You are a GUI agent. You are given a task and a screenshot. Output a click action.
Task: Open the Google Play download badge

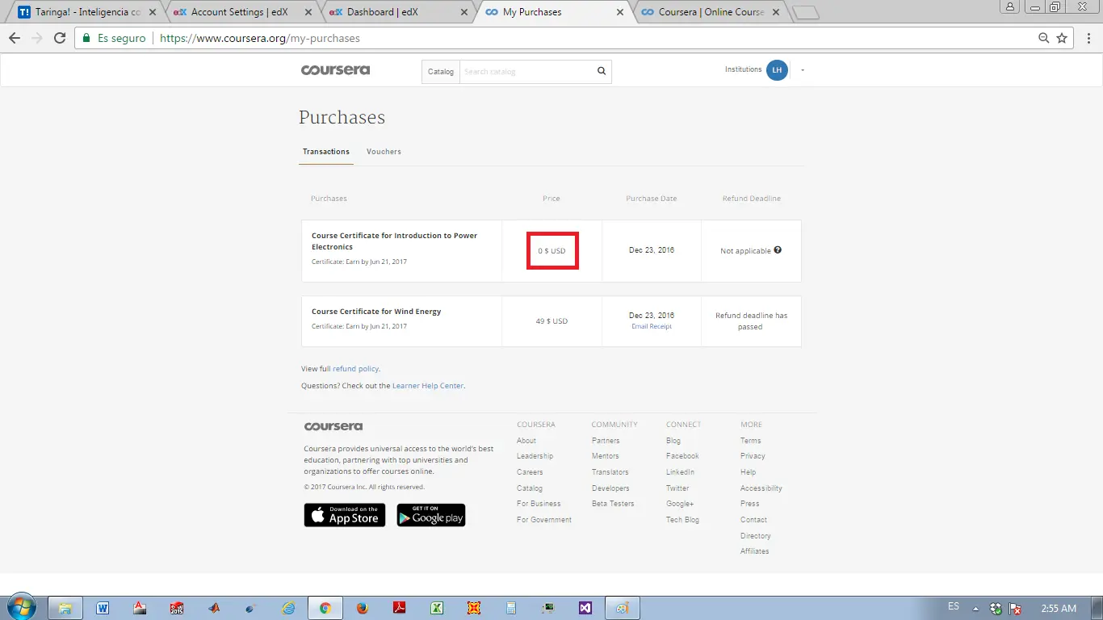coord(431,515)
